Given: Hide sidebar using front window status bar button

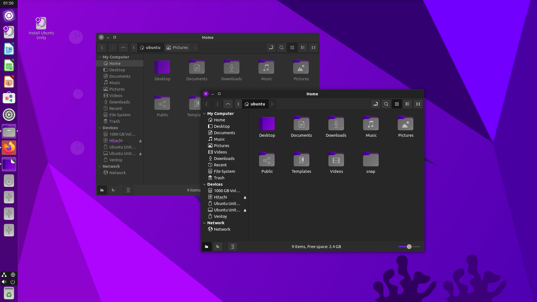Looking at the screenshot, I should tap(232, 247).
